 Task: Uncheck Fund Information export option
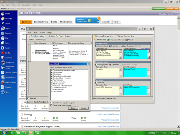tap(52, 80)
